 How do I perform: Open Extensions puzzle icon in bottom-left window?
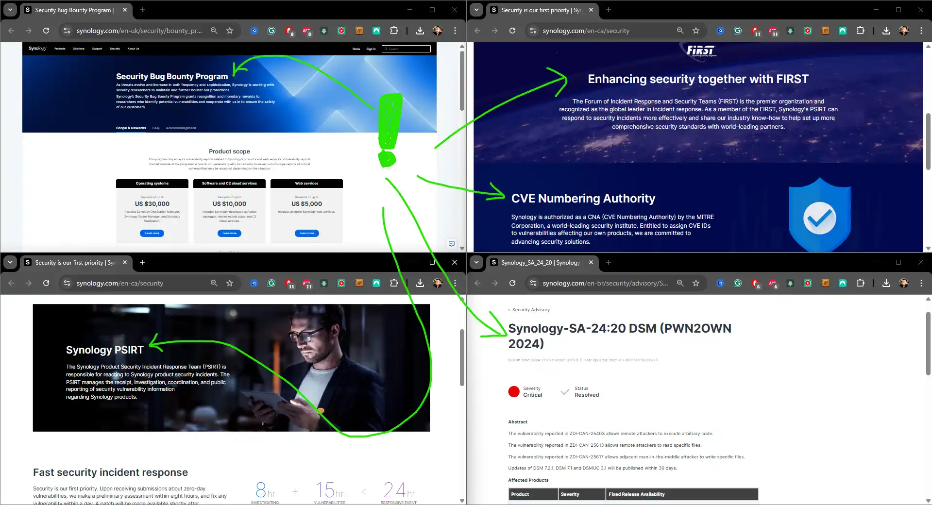coord(394,283)
